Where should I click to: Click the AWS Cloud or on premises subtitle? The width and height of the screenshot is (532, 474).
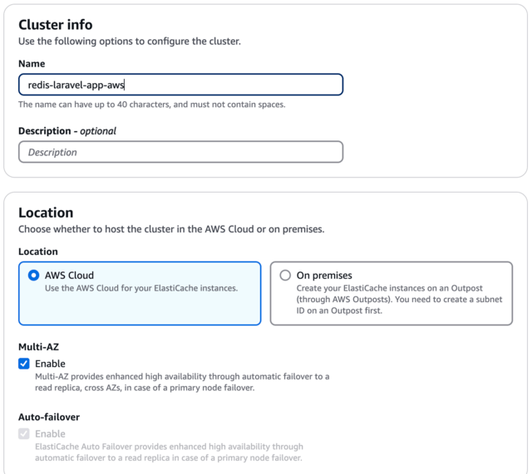[171, 229]
